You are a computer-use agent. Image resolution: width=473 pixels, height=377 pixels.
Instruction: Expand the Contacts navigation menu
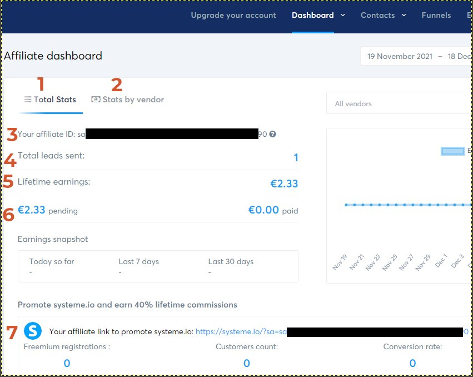click(x=377, y=15)
